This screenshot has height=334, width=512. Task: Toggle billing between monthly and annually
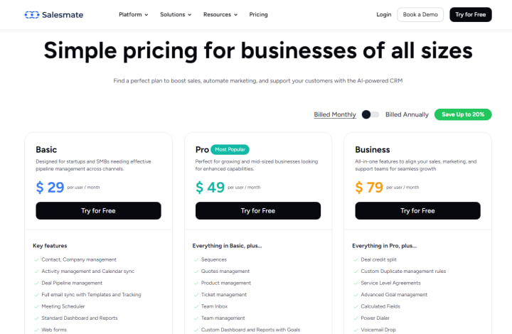370,114
